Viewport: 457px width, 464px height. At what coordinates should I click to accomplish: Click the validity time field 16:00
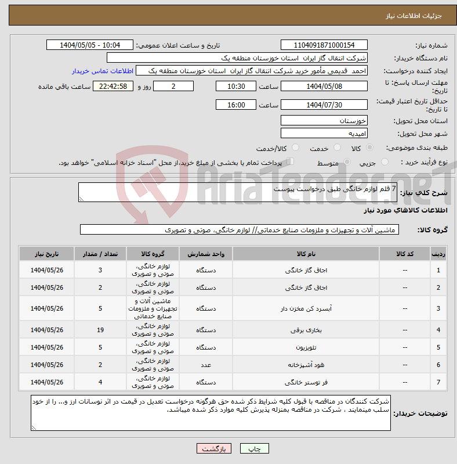(236, 105)
